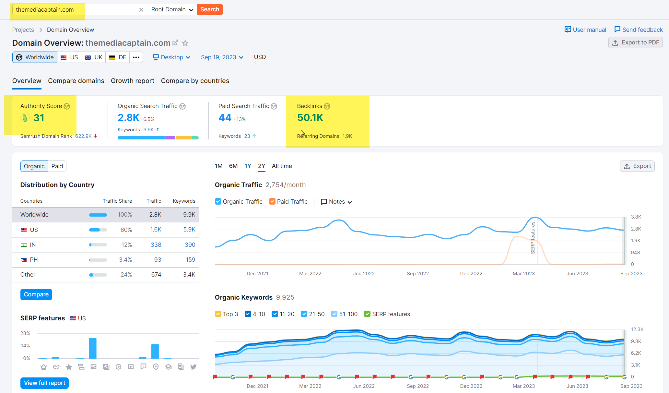
Task: Open the Compare by countries tab
Action: point(195,81)
